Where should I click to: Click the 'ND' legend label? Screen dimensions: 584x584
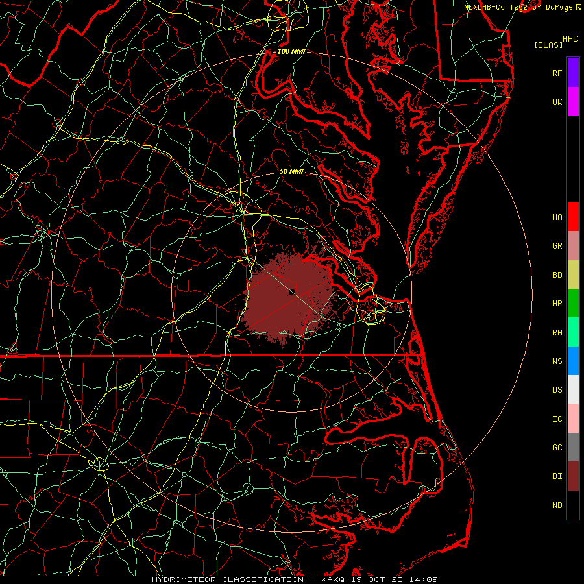pos(557,505)
